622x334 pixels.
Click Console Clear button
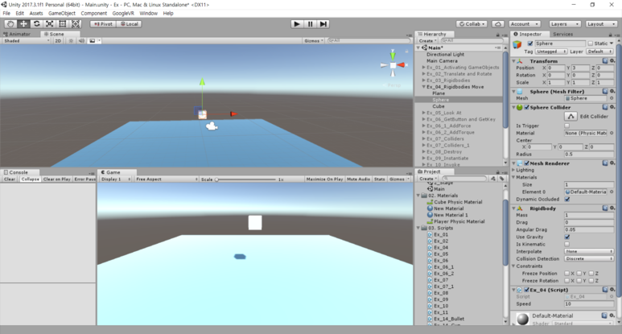click(x=10, y=179)
